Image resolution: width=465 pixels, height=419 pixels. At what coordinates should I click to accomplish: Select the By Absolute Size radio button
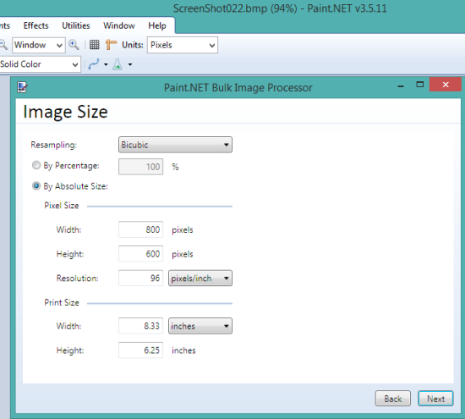pos(36,186)
